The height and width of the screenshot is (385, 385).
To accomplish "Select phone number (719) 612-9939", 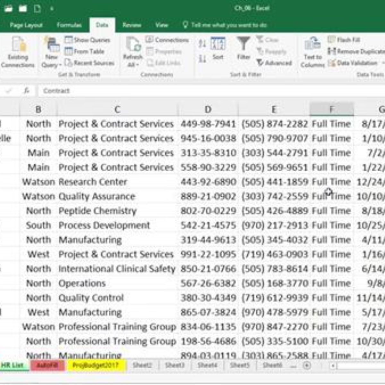I will [x=274, y=298].
